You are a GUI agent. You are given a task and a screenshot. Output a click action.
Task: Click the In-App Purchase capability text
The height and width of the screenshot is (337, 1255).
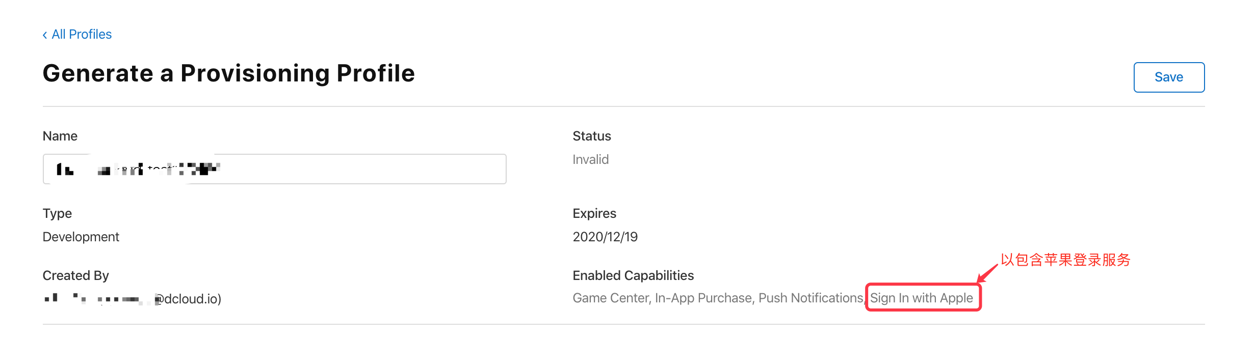point(703,298)
